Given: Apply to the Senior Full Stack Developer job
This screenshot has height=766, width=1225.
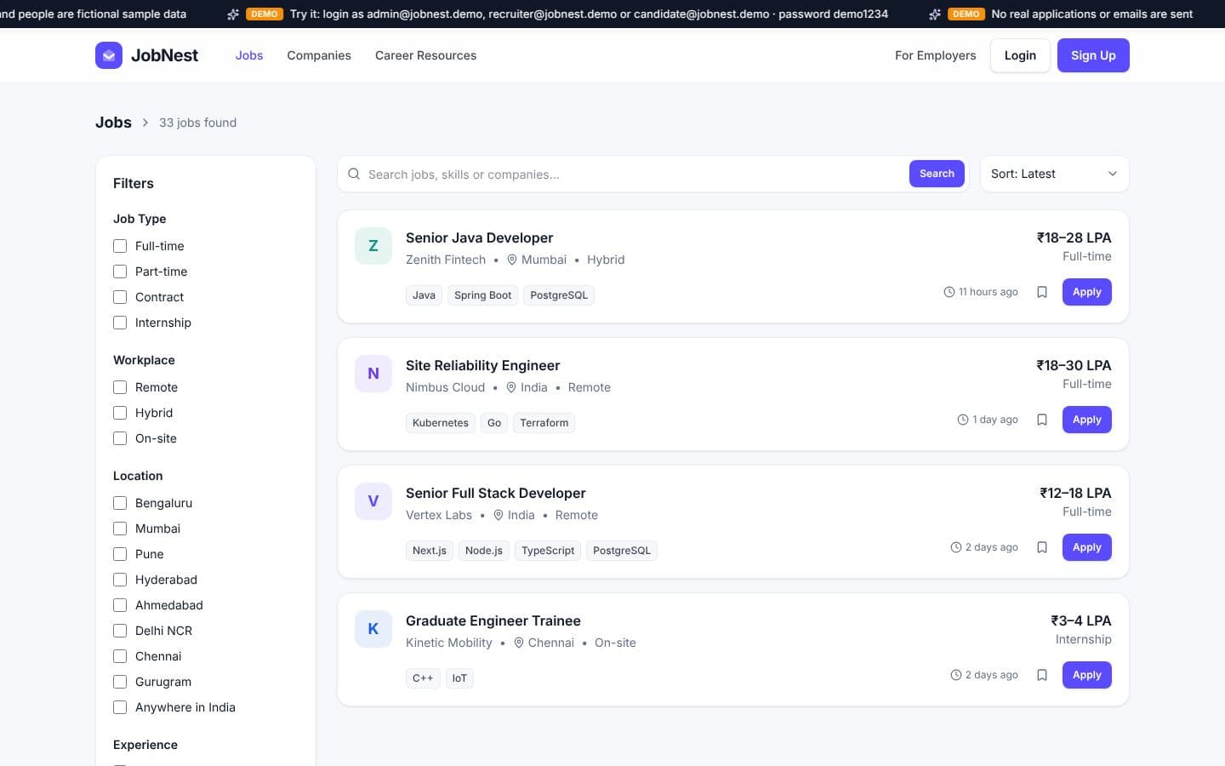Looking at the screenshot, I should point(1086,547).
